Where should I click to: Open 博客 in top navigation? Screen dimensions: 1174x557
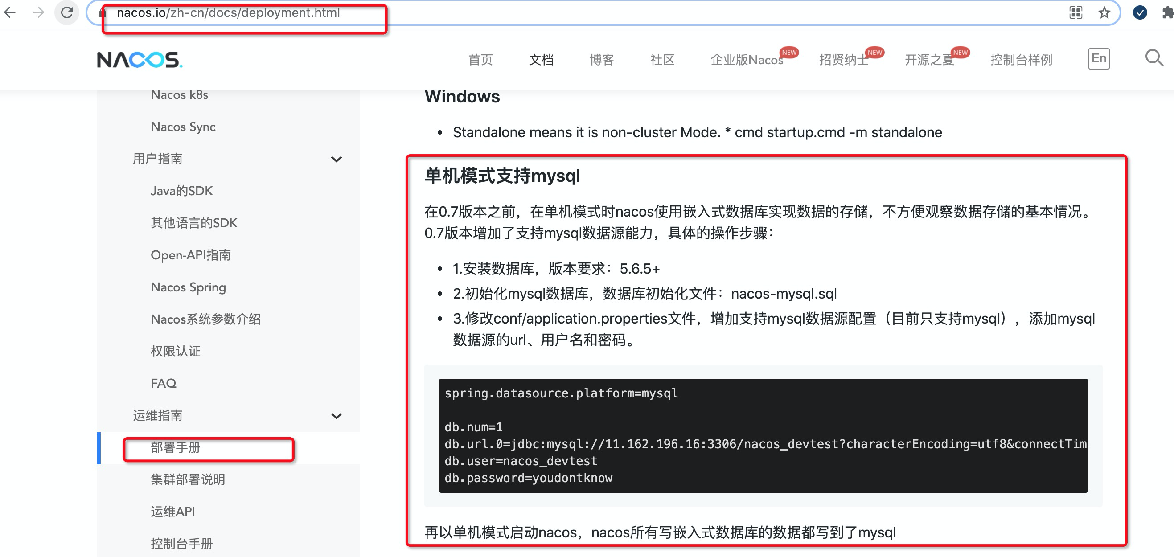click(602, 60)
